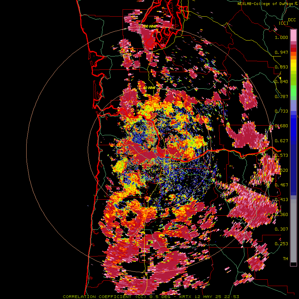This screenshot has height=299, width=299.
Task: Select the 0.467 scale label
Action: [281, 185]
